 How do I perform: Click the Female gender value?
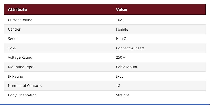point(122,29)
